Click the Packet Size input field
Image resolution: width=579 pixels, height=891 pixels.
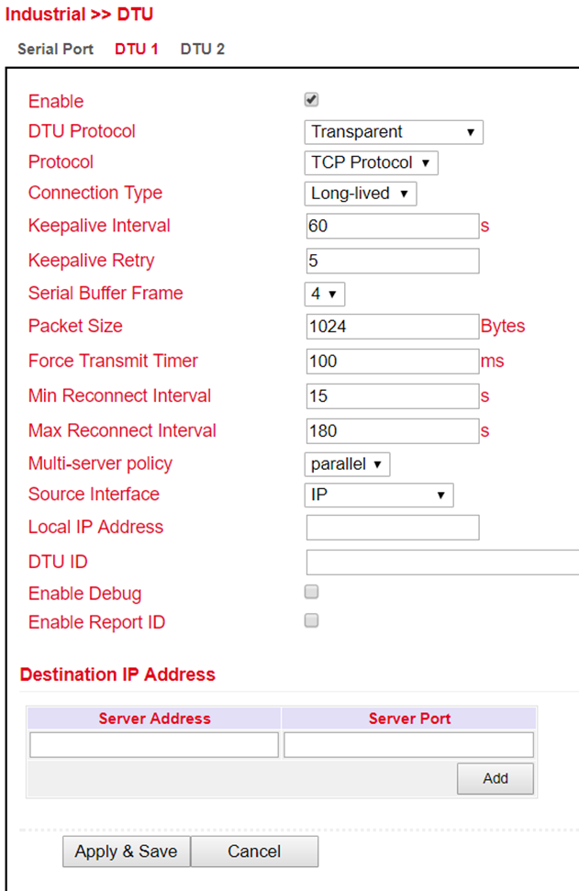pyautogui.click(x=393, y=327)
